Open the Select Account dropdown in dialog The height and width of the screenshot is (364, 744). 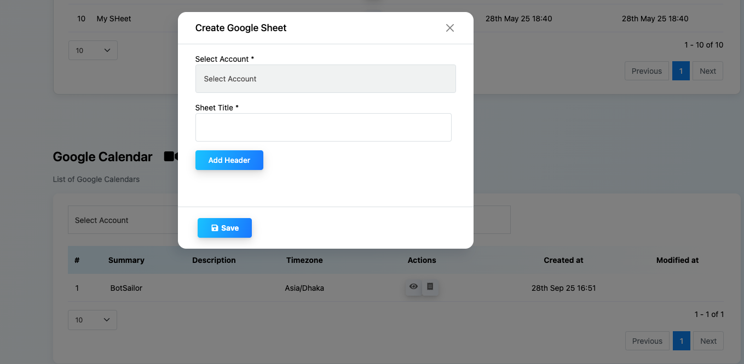click(325, 79)
